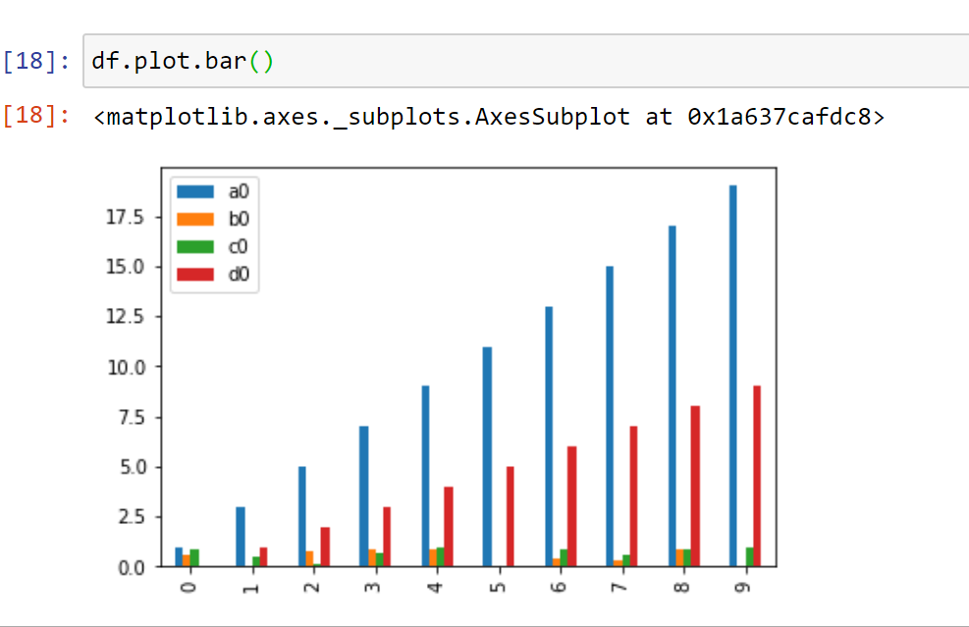Viewport: 969px width, 627px height.
Task: Click the c0 legend label
Action: 239,246
